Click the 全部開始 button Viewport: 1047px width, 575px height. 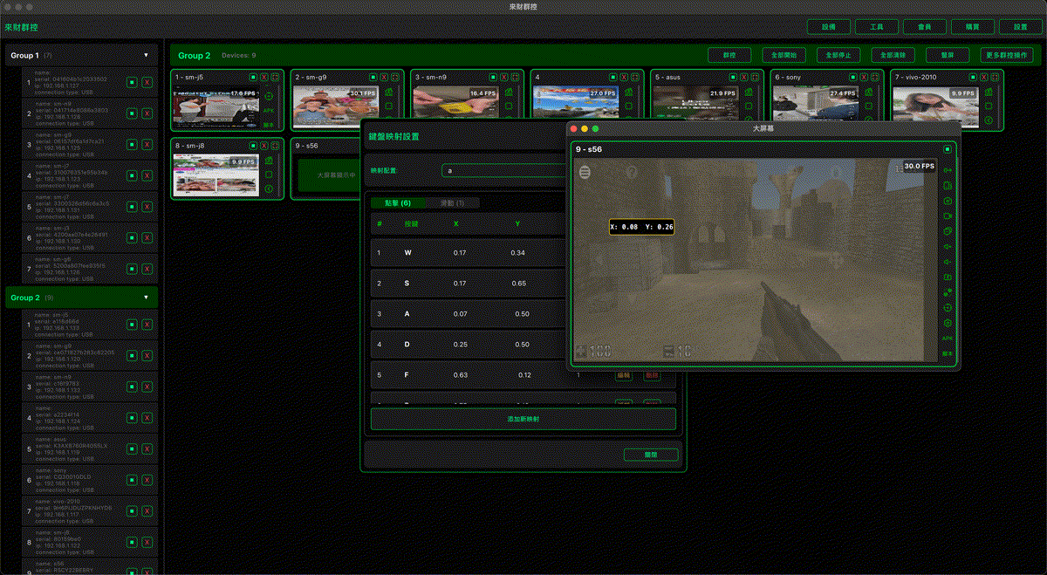coord(784,55)
